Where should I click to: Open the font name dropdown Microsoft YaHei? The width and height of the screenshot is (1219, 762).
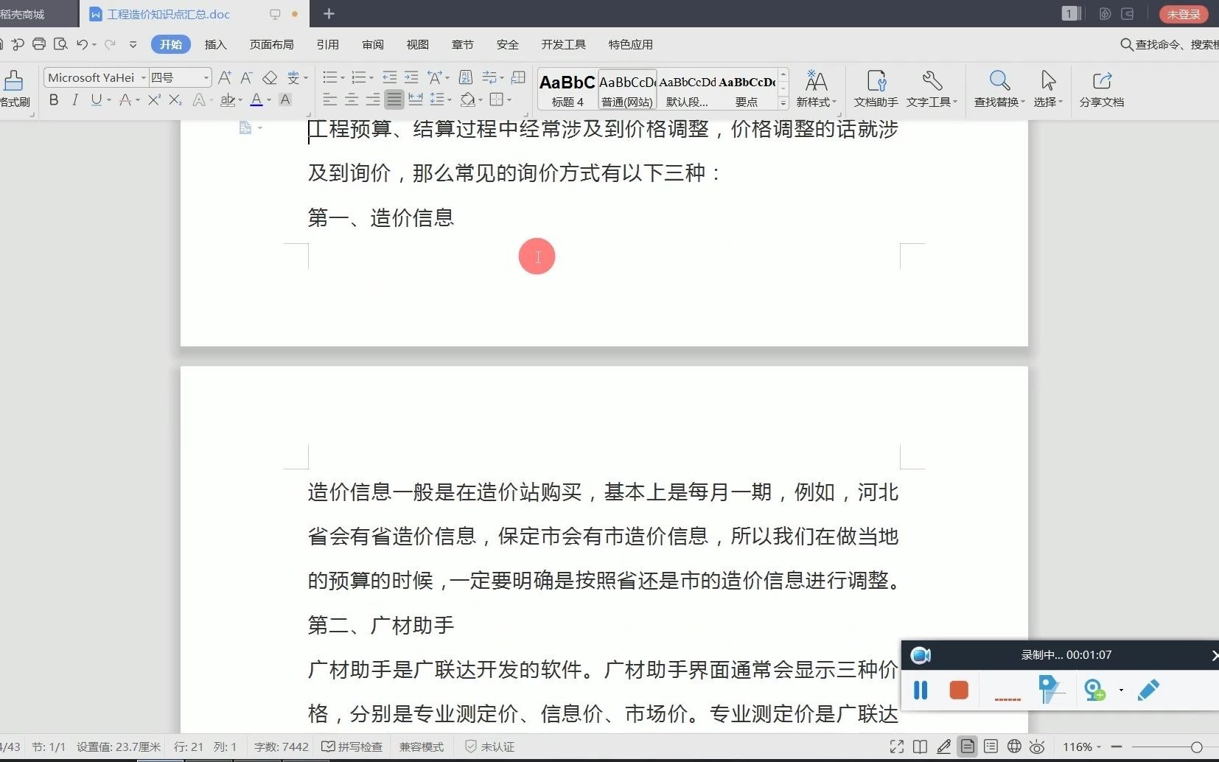coord(144,77)
